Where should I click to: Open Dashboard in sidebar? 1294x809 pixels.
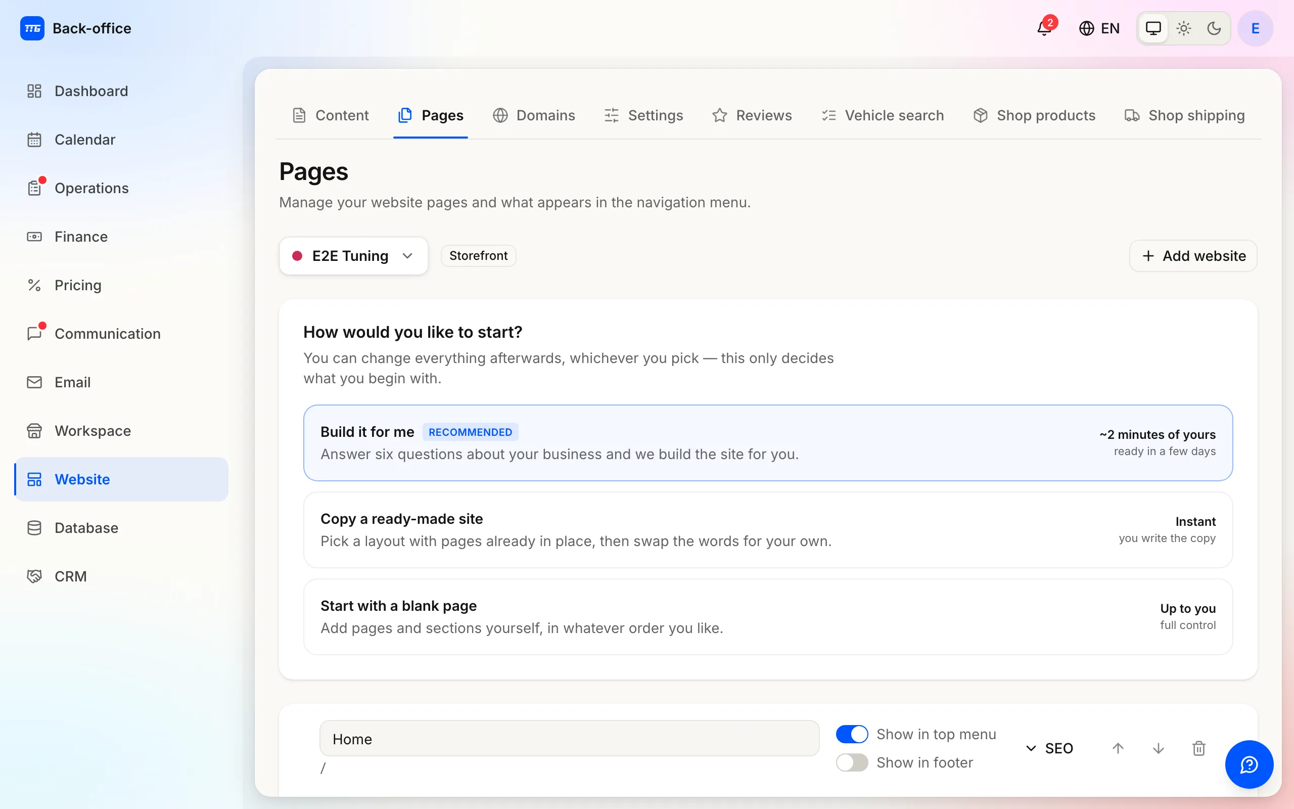pos(121,91)
